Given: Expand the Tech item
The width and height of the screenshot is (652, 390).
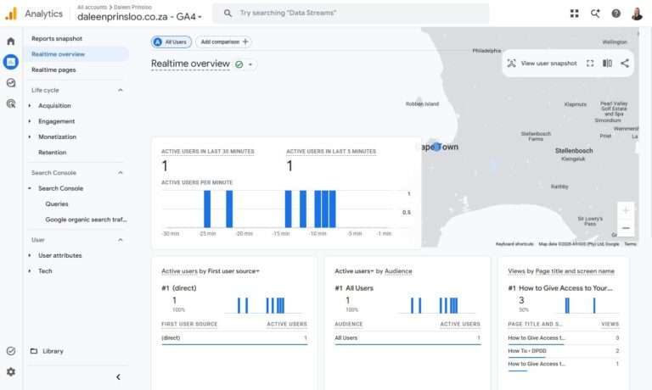Looking at the screenshot, I should click(30, 271).
